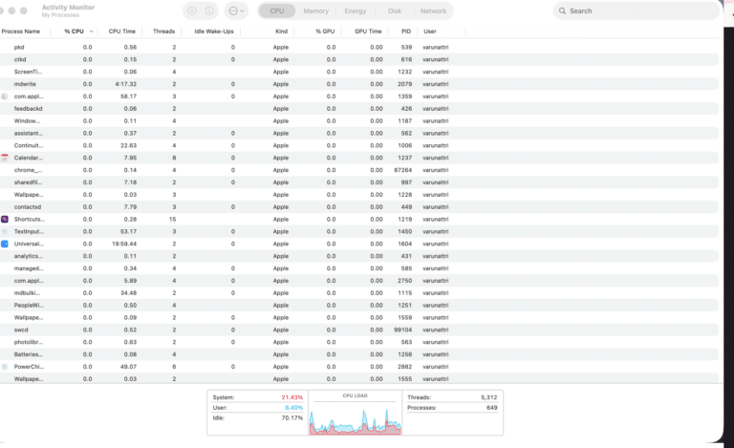The width and height of the screenshot is (734, 448).
Task: Sort by User column header
Action: 430,32
